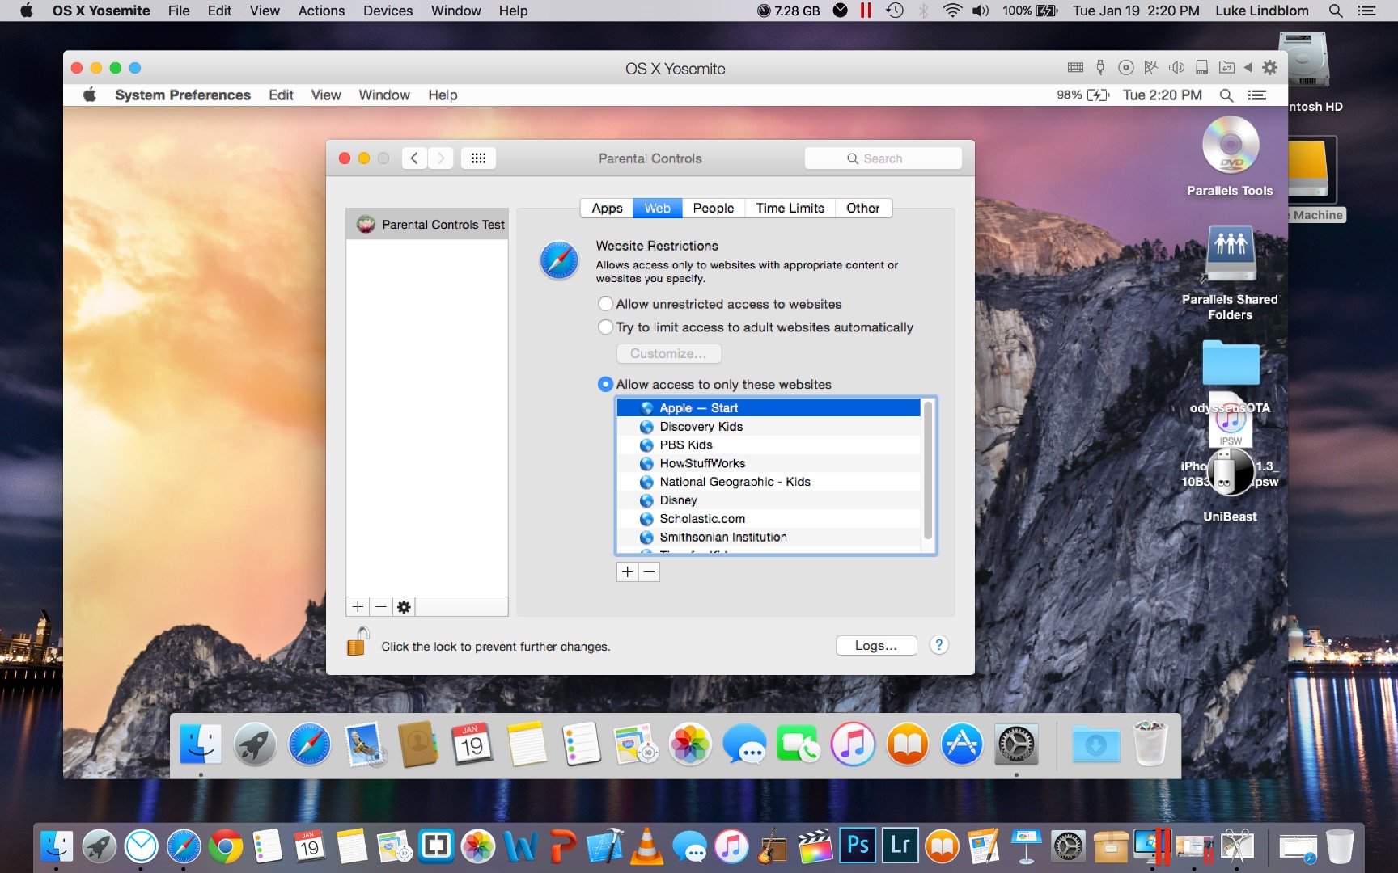1398x873 pixels.
Task: Launch Final Cut Pro from the host dock
Action: click(815, 847)
